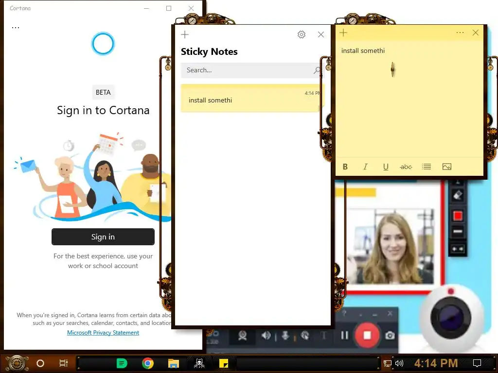Toggle bullet list in the note
The height and width of the screenshot is (373, 498).
(427, 167)
